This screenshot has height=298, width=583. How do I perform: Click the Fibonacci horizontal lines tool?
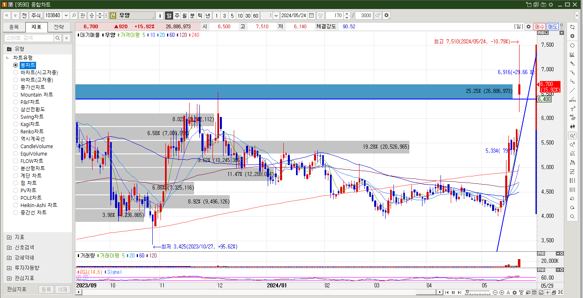(x=572, y=172)
